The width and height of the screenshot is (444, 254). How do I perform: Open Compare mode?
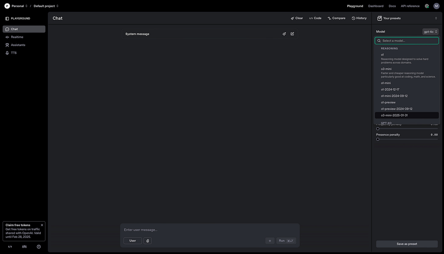click(336, 18)
